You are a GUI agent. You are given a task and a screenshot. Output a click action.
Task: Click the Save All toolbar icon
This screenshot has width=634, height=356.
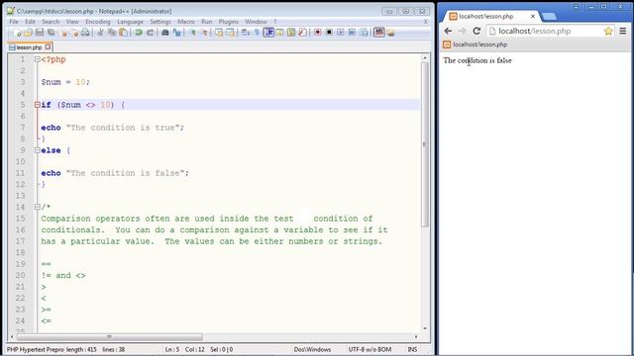tap(51, 33)
